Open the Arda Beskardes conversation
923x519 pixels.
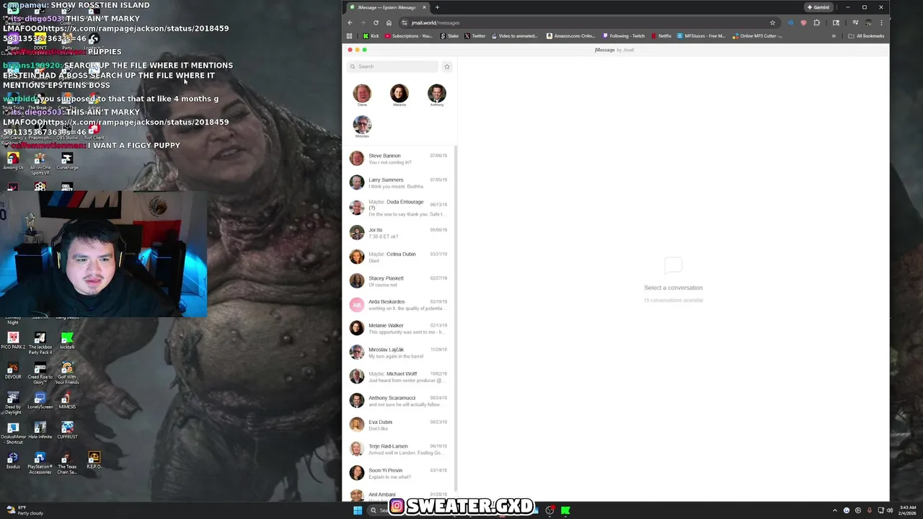click(x=399, y=305)
